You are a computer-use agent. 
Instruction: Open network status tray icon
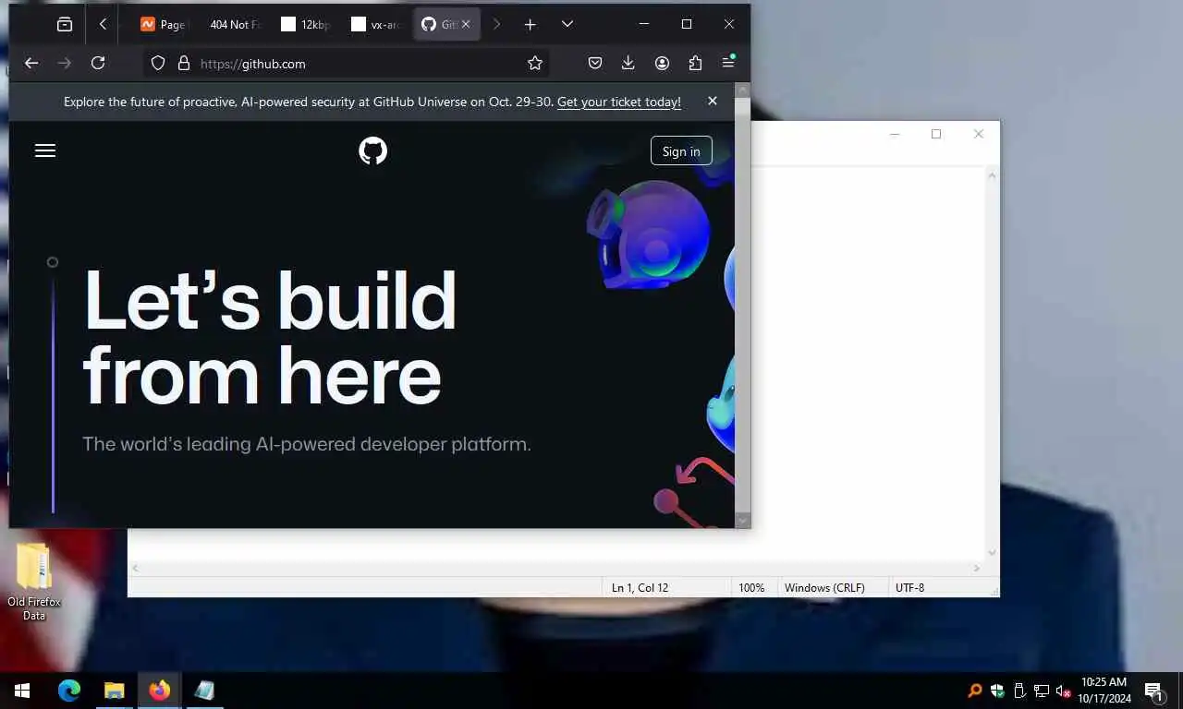click(1042, 691)
